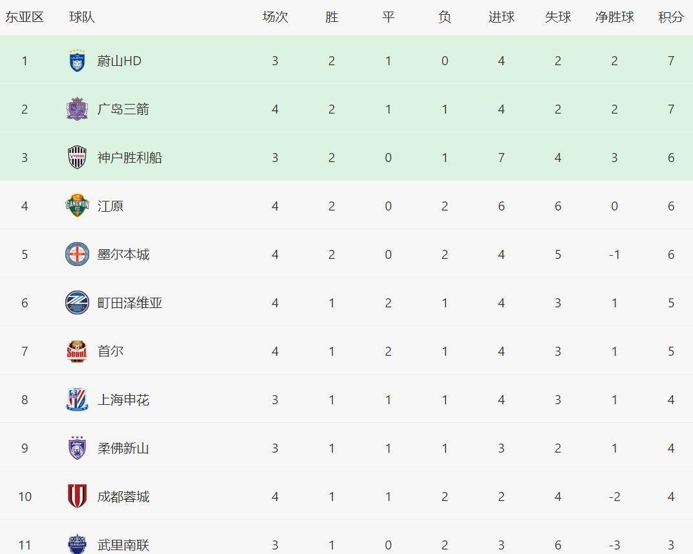Click the 神户胜利船 striped crest icon
The height and width of the screenshot is (554, 693).
(x=77, y=158)
